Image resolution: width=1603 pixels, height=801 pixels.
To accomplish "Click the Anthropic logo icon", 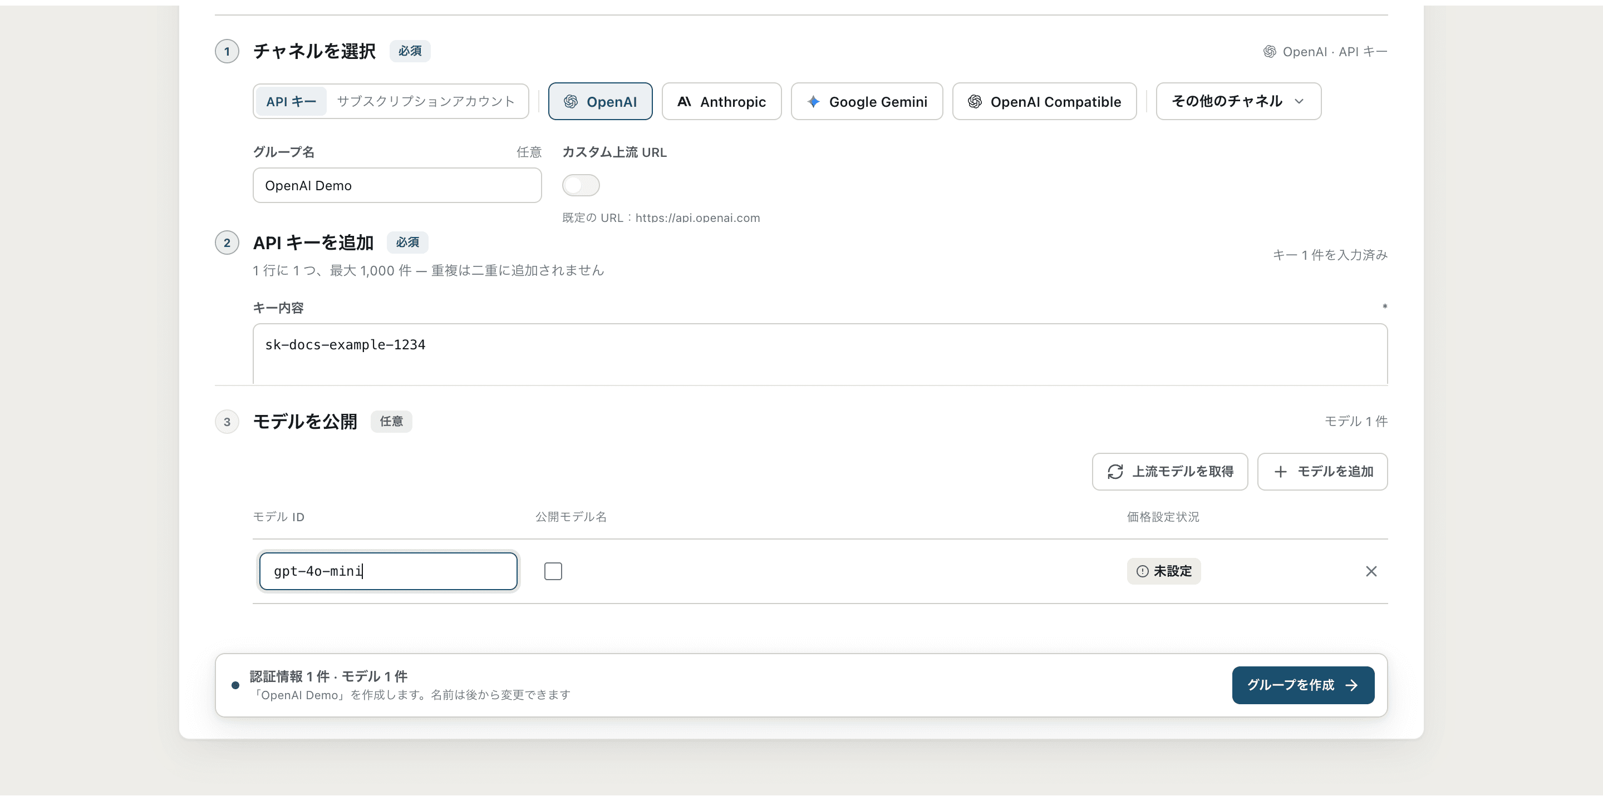I will (x=684, y=101).
